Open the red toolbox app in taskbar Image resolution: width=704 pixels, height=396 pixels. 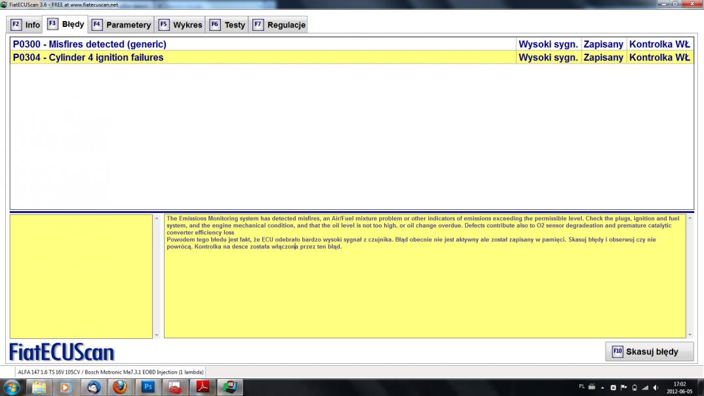click(x=175, y=387)
